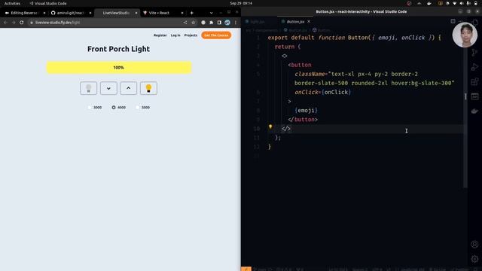The image size is (482, 271).
Task: Toggle the browser side panel icon
Action: coord(219,23)
